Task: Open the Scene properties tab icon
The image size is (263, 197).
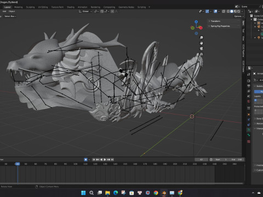Action: click(x=249, y=96)
